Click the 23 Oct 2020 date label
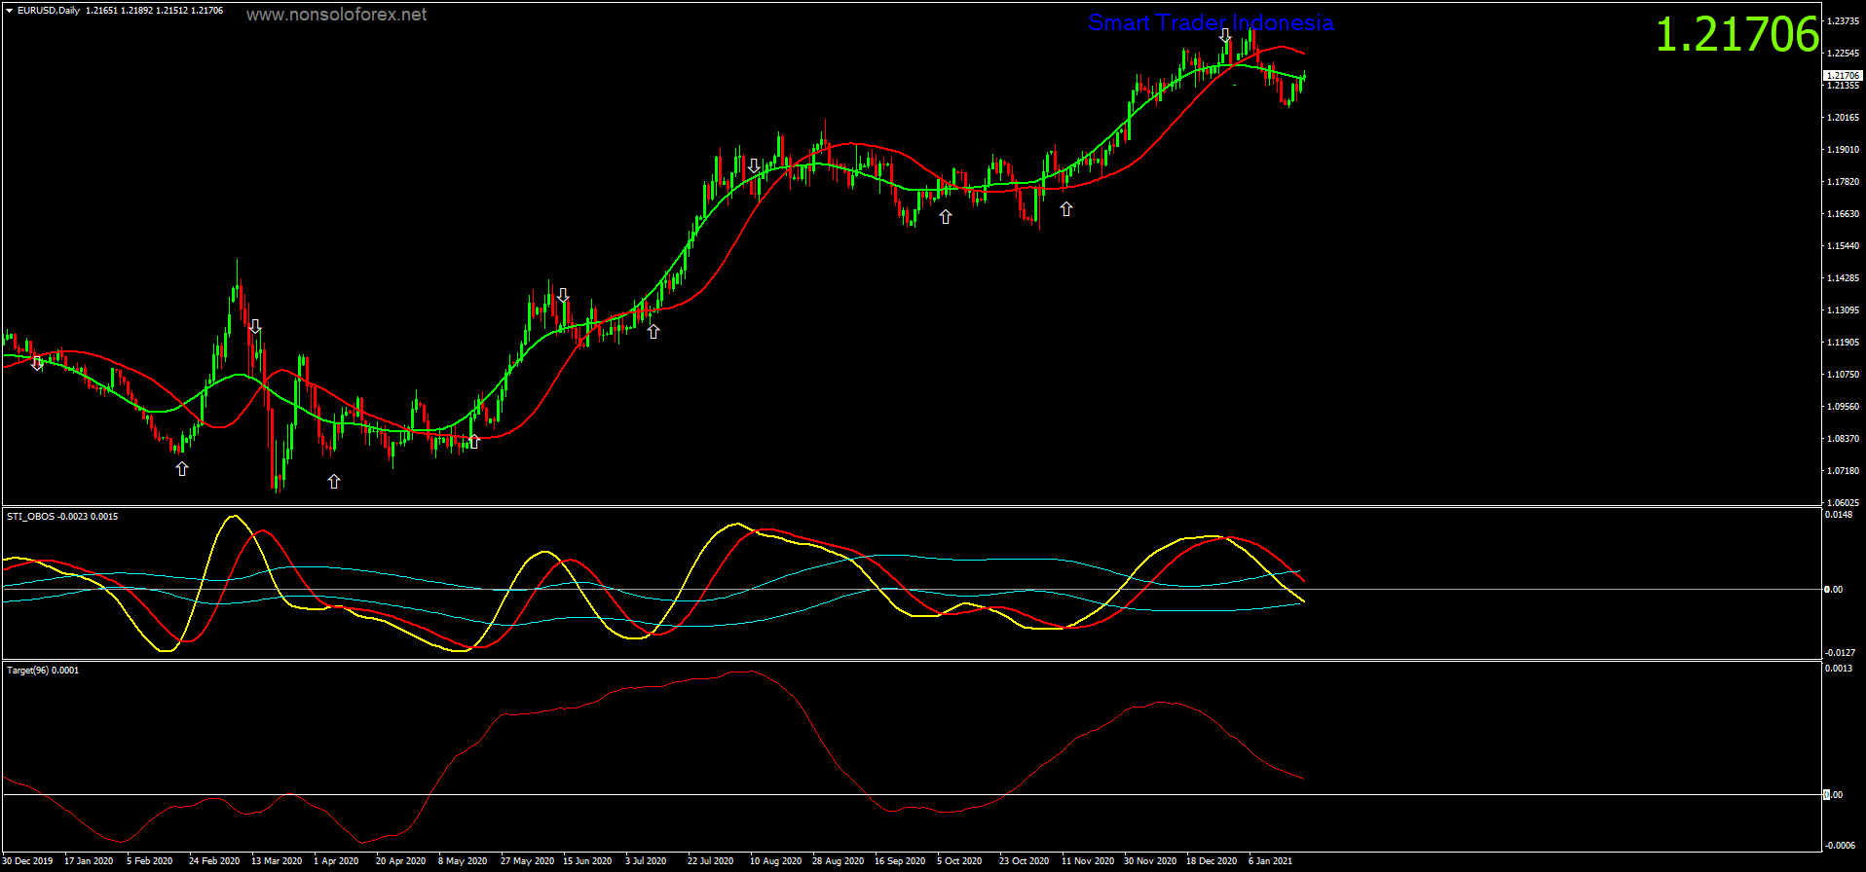Image resolution: width=1866 pixels, height=872 pixels. [1025, 861]
